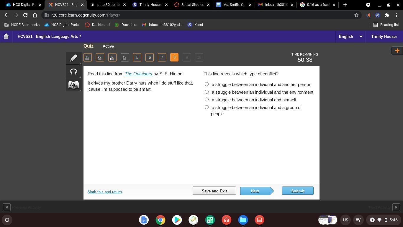Screen dimensions: 403x227
Task: Open the Kami extension icon
Action: coord(378,15)
